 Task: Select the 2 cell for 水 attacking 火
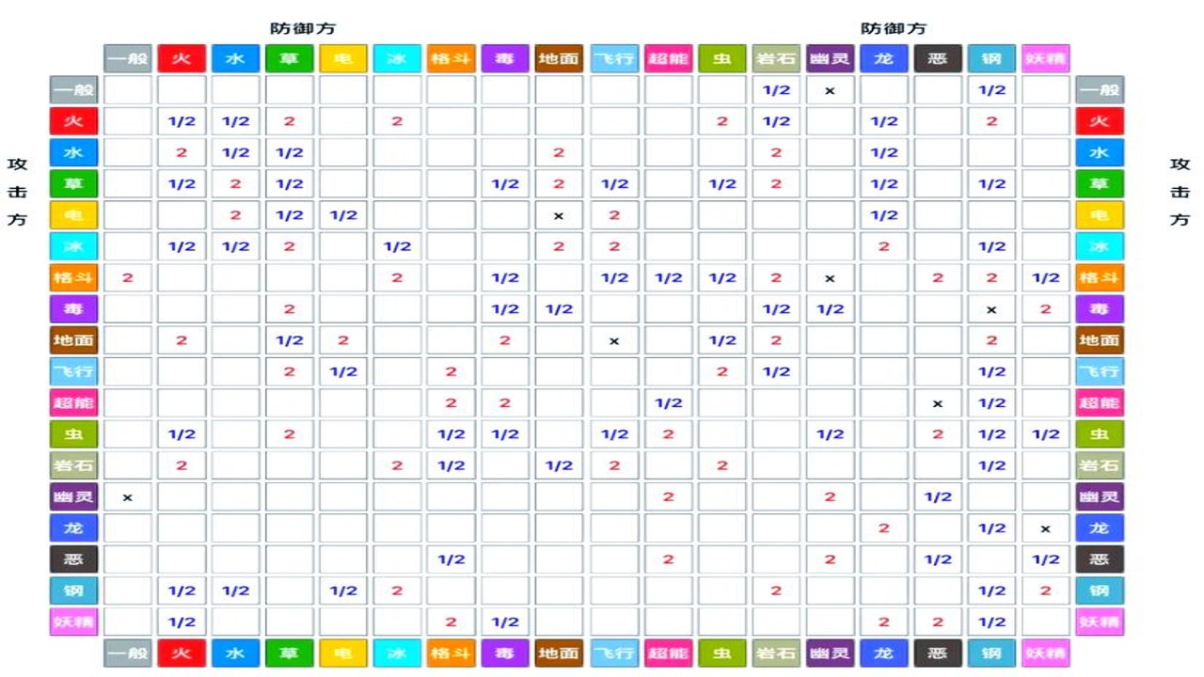click(182, 152)
